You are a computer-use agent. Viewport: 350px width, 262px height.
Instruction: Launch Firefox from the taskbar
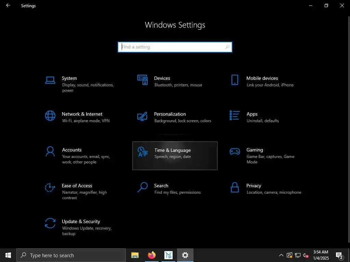tap(152, 255)
